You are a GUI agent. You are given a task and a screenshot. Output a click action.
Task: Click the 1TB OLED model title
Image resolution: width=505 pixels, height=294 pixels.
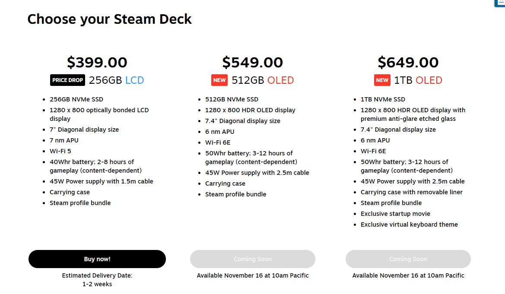418,80
